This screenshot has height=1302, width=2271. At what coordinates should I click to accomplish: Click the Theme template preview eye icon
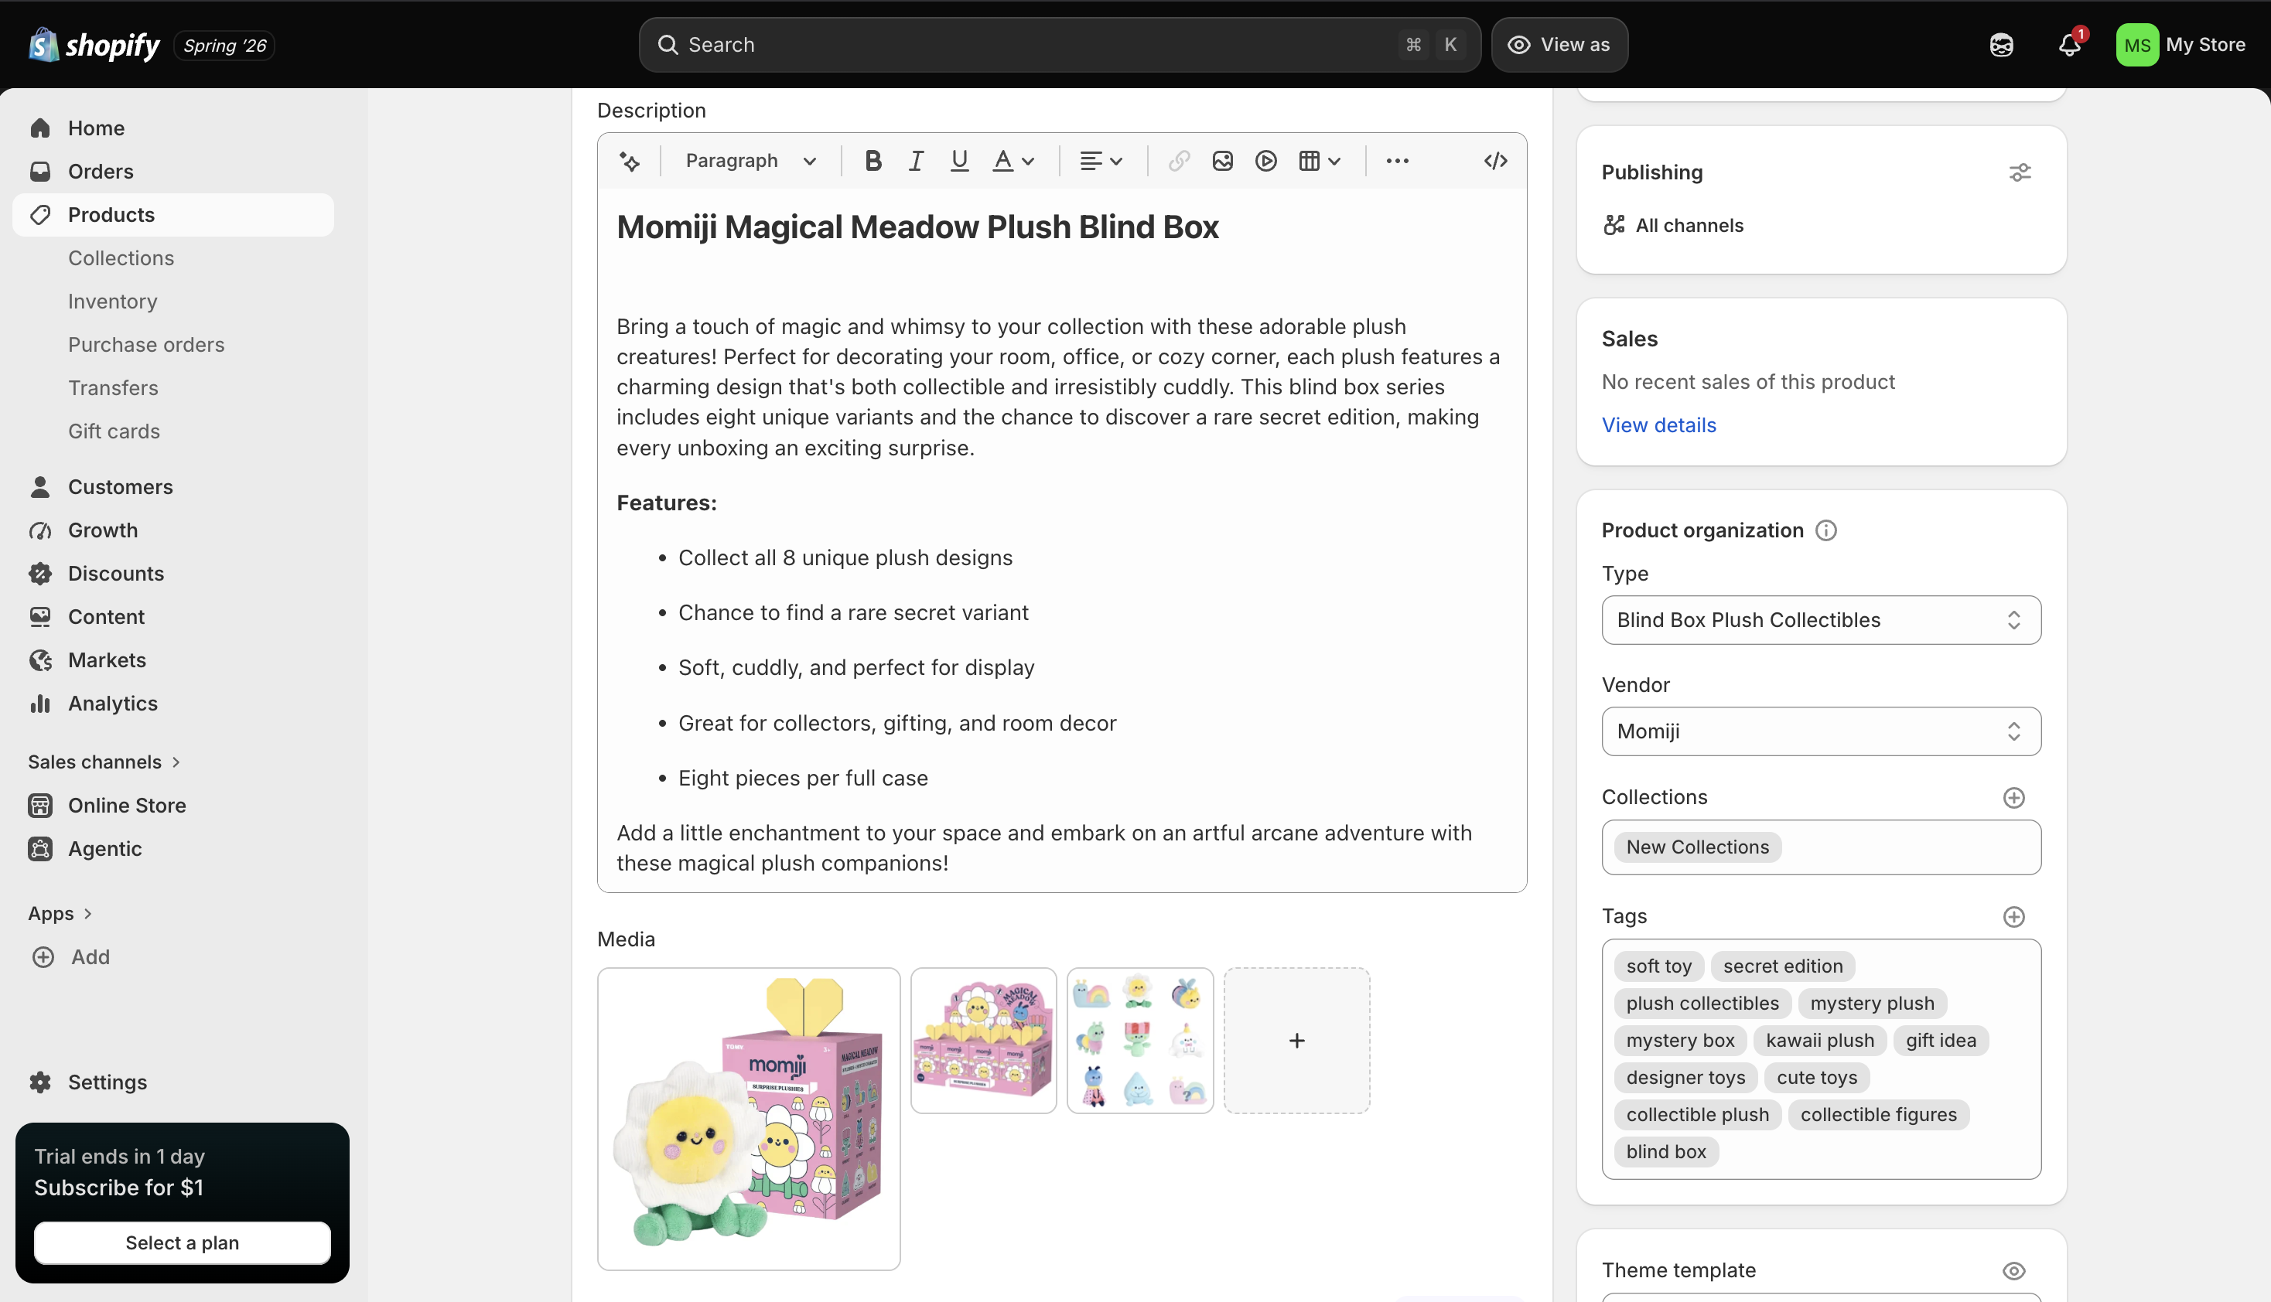[x=2013, y=1271]
